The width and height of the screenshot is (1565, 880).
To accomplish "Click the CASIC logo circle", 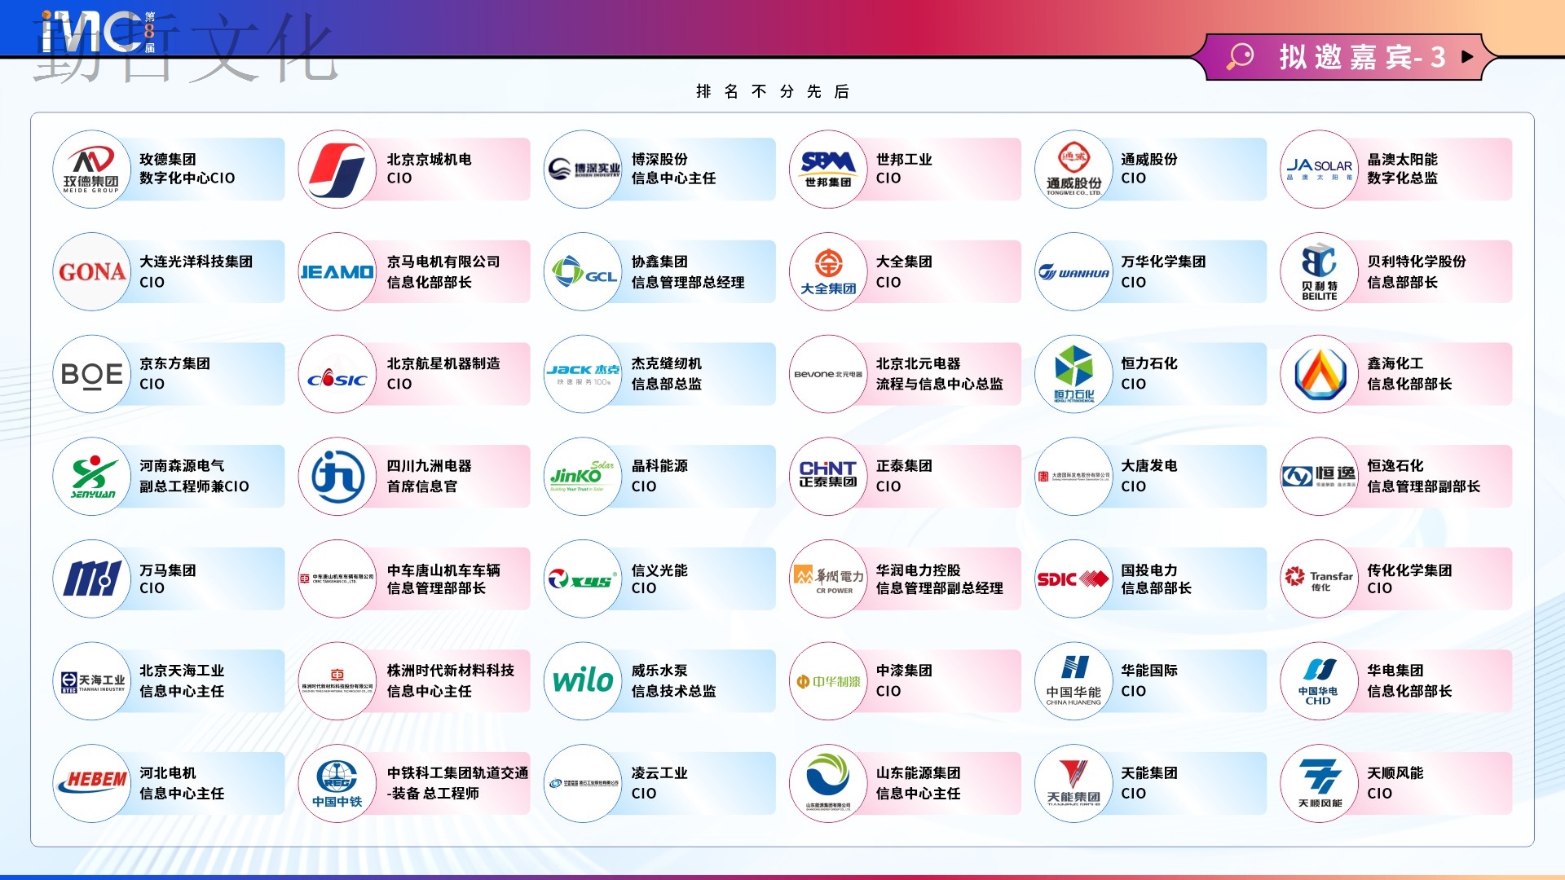I will tap(337, 374).
